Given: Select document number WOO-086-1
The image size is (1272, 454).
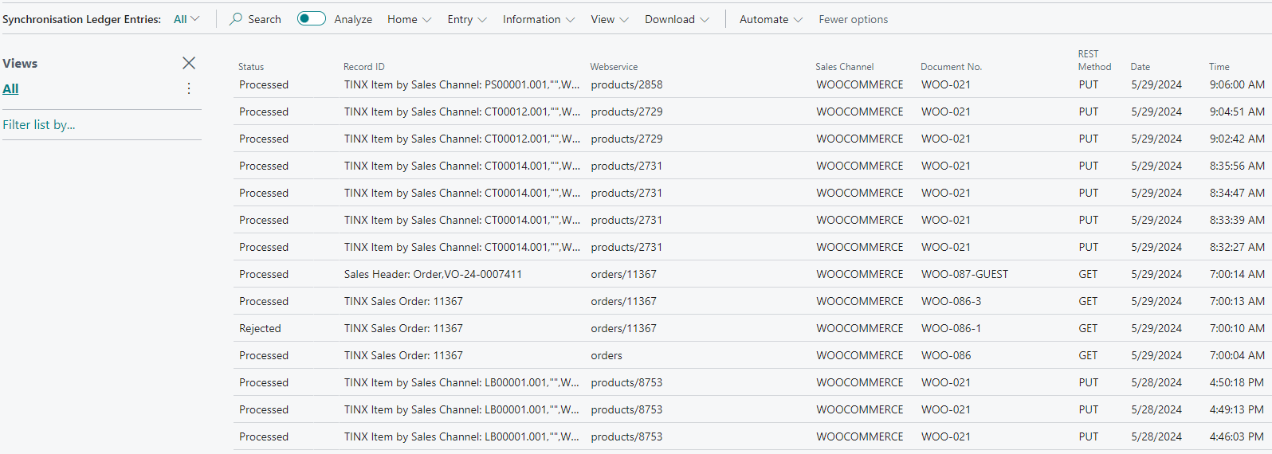Looking at the screenshot, I should 951,328.
